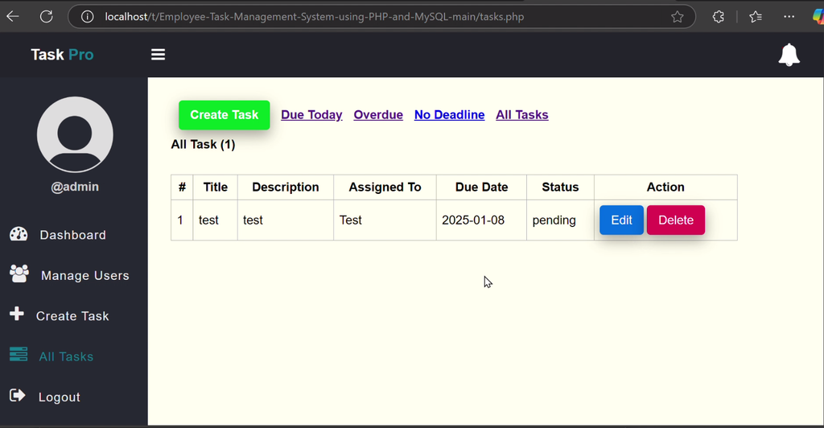Toggle the hamburger sidebar menu icon
The image size is (824, 428).
[159, 55]
